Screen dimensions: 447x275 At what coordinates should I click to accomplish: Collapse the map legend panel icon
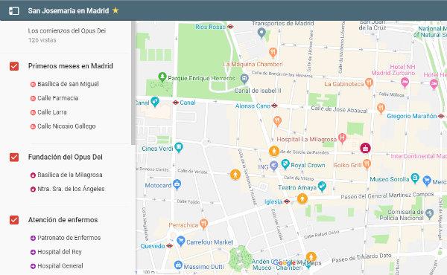13,11
